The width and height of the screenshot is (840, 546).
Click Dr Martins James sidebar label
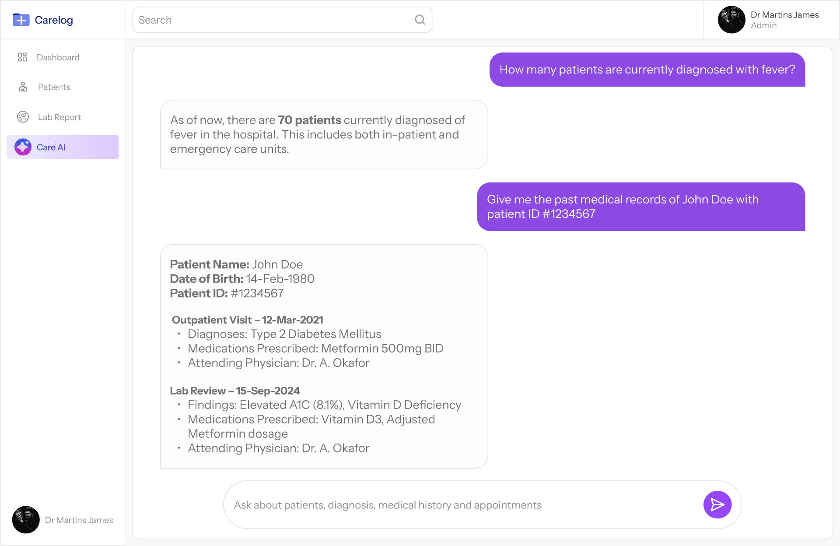[79, 520]
